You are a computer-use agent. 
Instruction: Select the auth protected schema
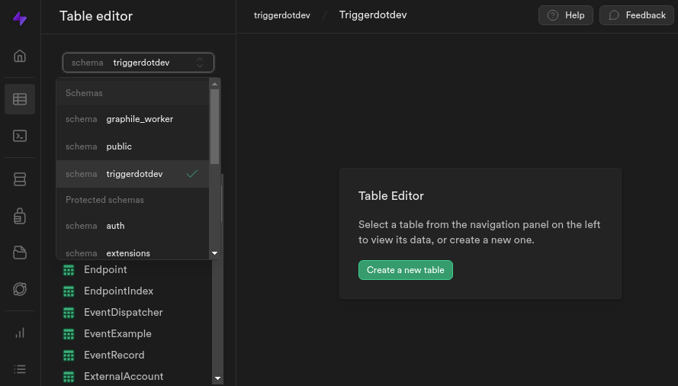tap(132, 226)
